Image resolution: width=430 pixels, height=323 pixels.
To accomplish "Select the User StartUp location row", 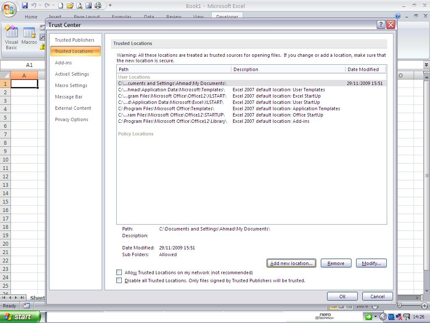I will click(252, 102).
